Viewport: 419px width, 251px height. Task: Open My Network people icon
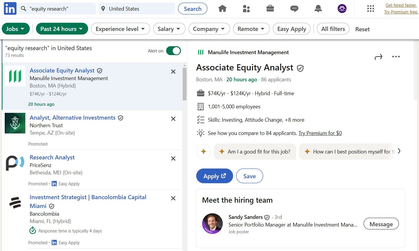coord(246,9)
